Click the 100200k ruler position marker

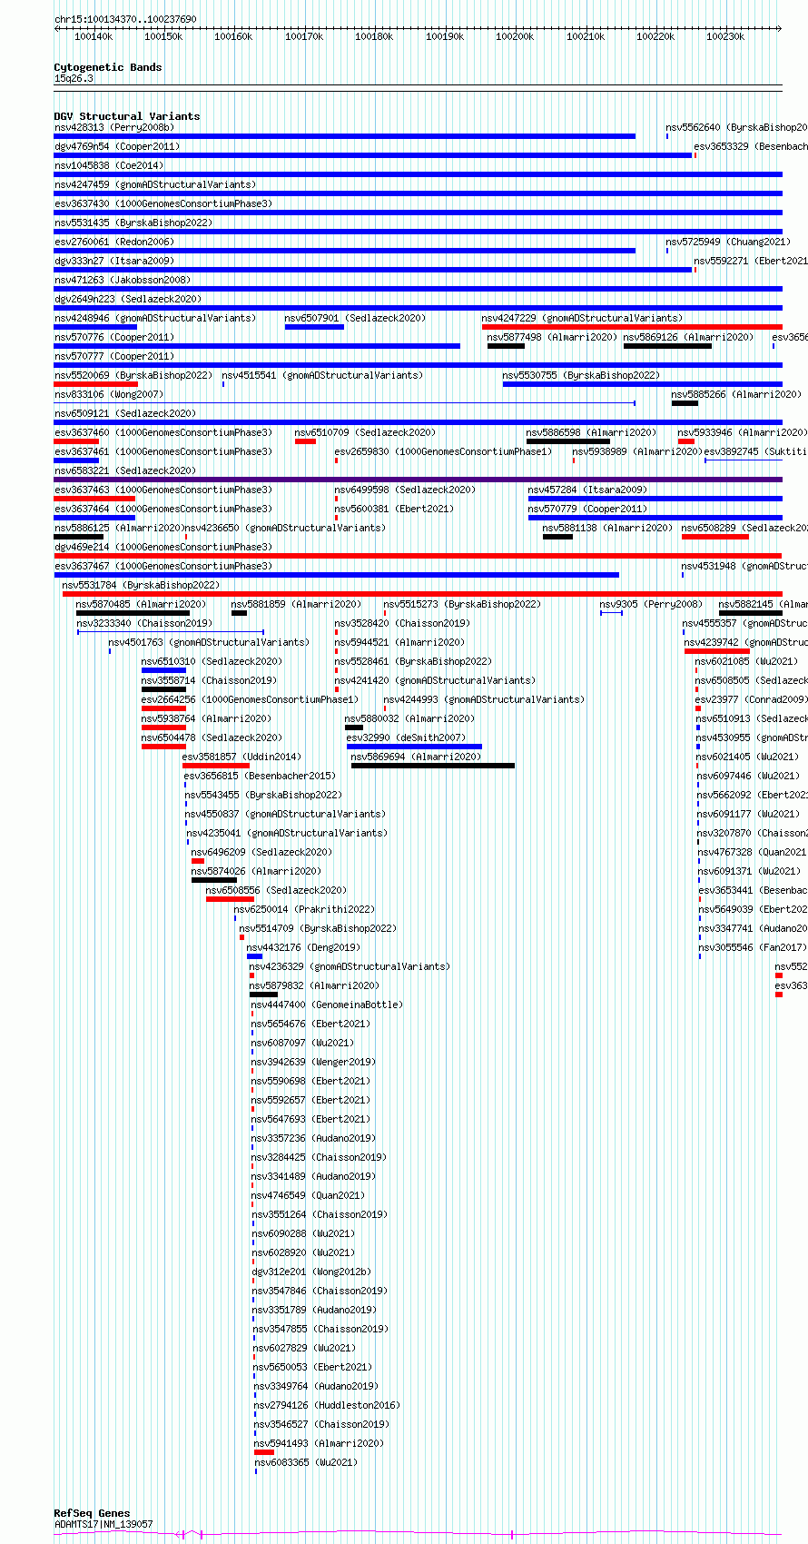[x=515, y=36]
